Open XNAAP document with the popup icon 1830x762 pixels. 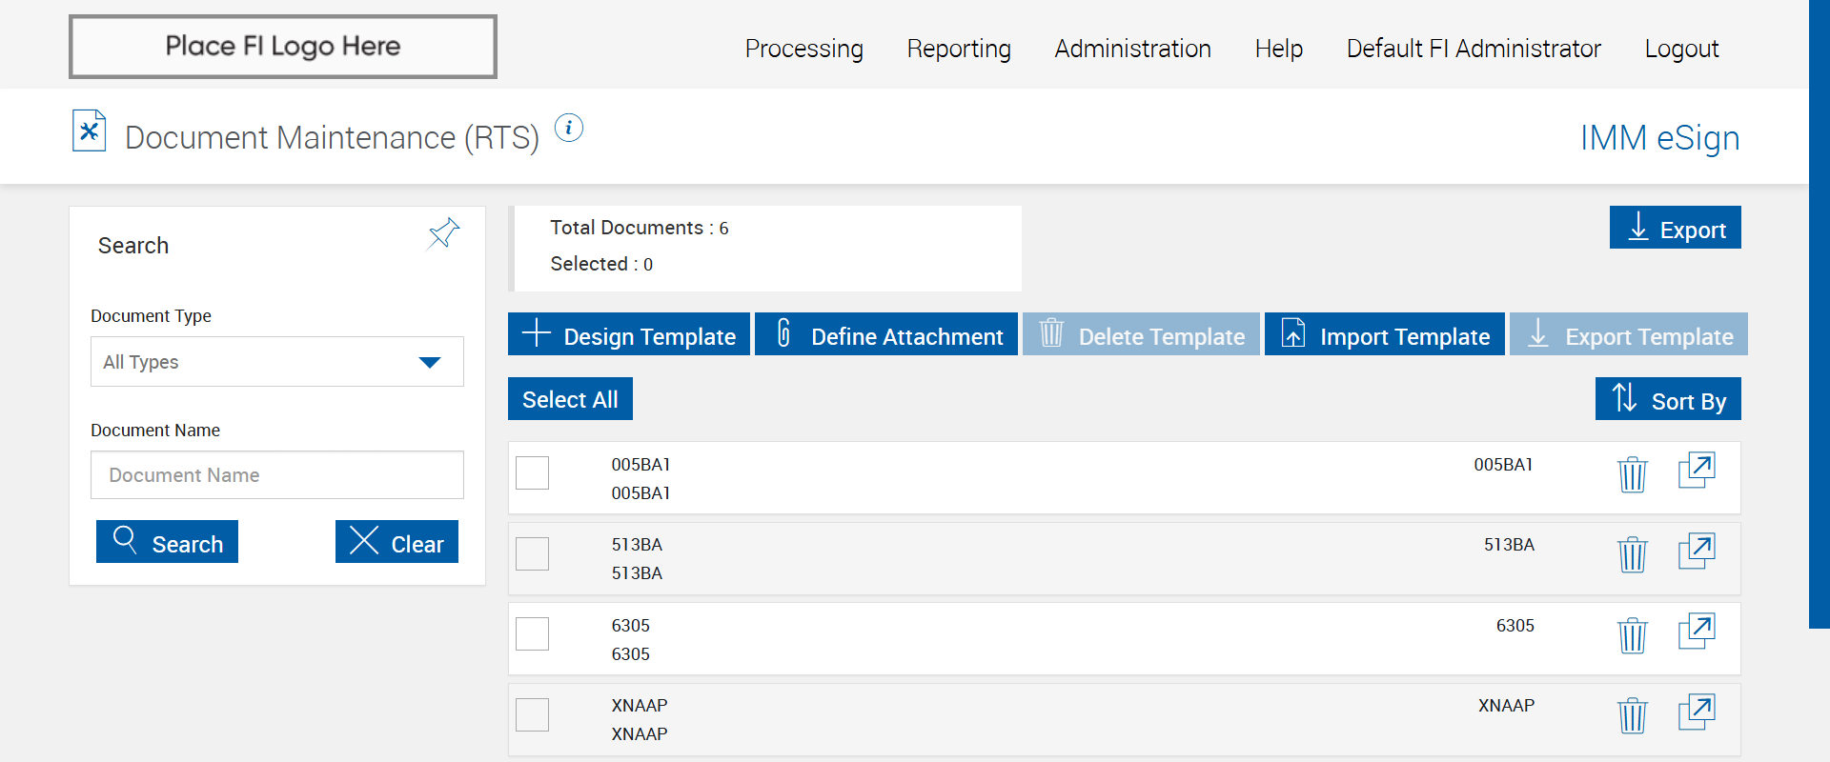pos(1696,712)
